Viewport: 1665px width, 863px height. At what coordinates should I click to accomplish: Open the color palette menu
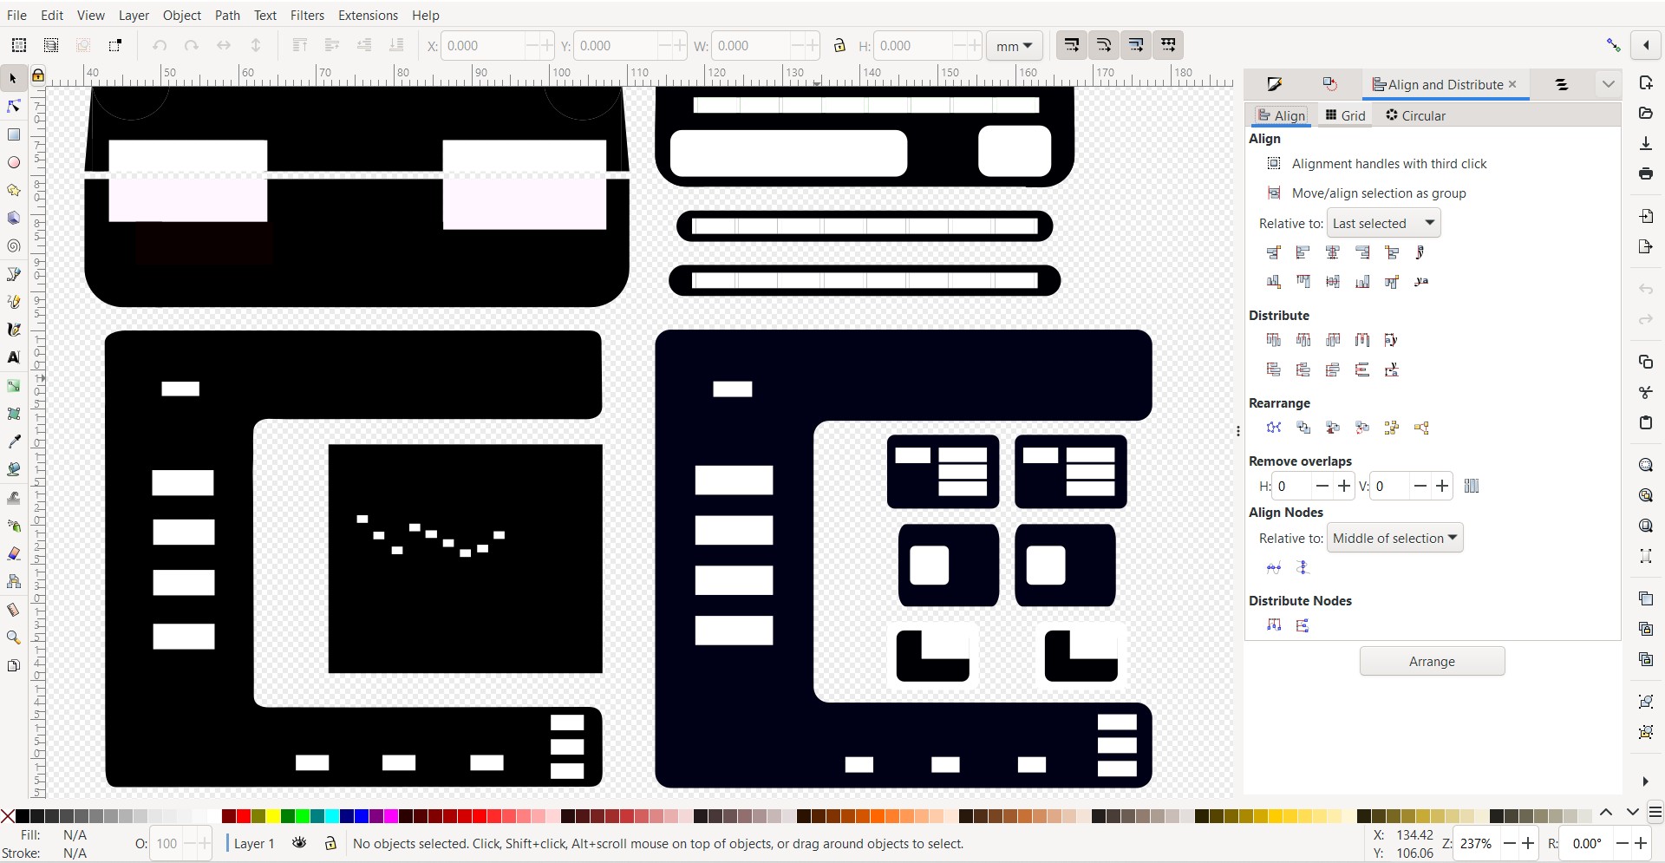click(1655, 813)
